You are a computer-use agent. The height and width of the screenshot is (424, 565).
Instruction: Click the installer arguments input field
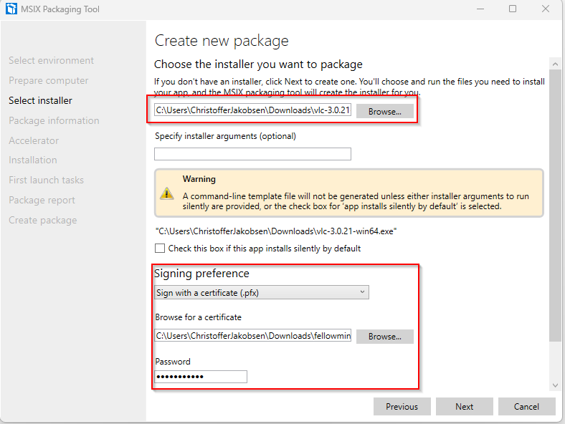[253, 154]
